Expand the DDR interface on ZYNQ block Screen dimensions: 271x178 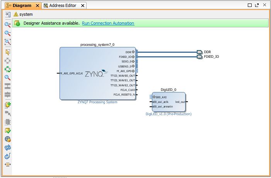133,52
